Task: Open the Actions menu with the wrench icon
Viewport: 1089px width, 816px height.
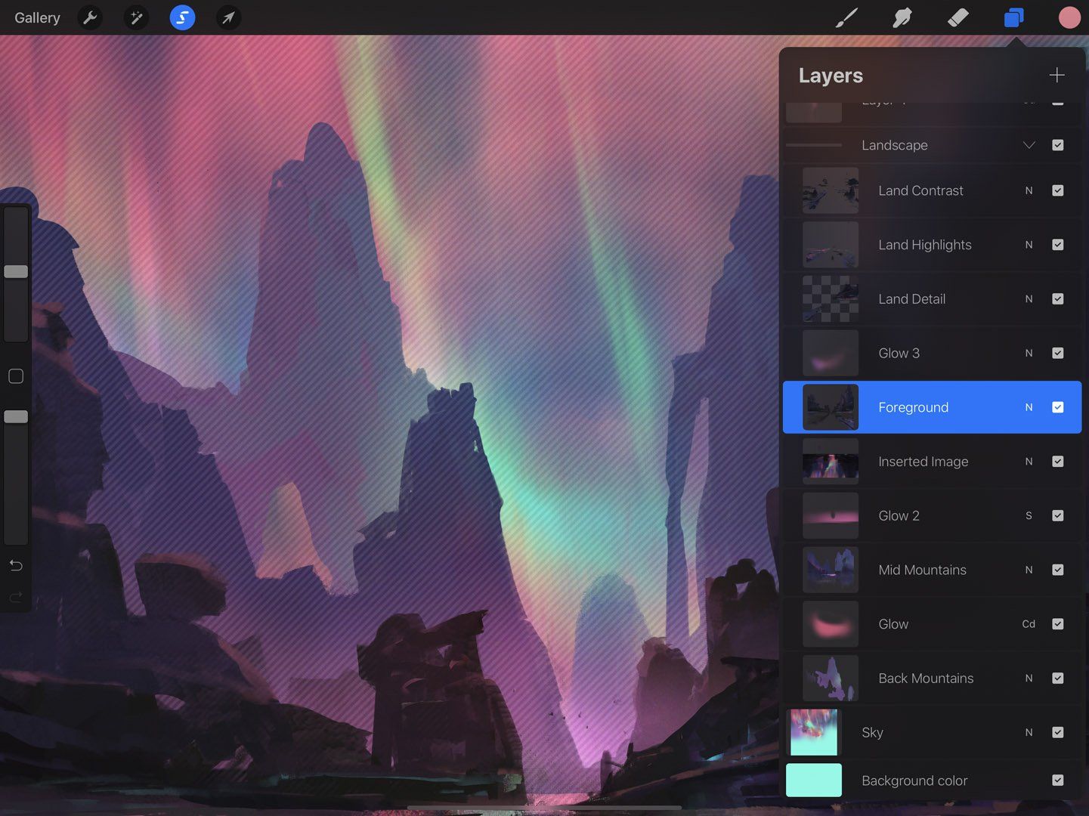Action: point(90,17)
